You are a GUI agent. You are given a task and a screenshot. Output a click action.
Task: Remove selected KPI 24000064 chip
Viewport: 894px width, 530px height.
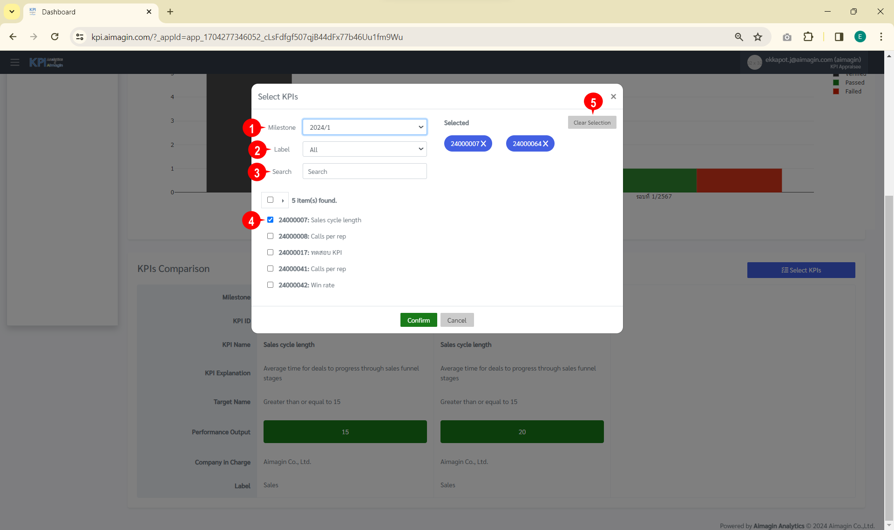tap(545, 144)
